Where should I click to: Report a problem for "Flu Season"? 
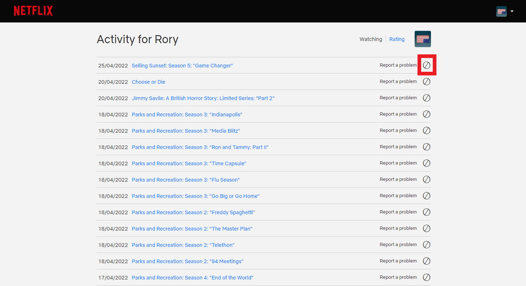[398, 180]
